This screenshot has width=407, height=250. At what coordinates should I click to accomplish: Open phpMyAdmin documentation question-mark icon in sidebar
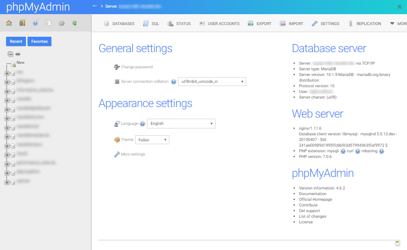35,23
